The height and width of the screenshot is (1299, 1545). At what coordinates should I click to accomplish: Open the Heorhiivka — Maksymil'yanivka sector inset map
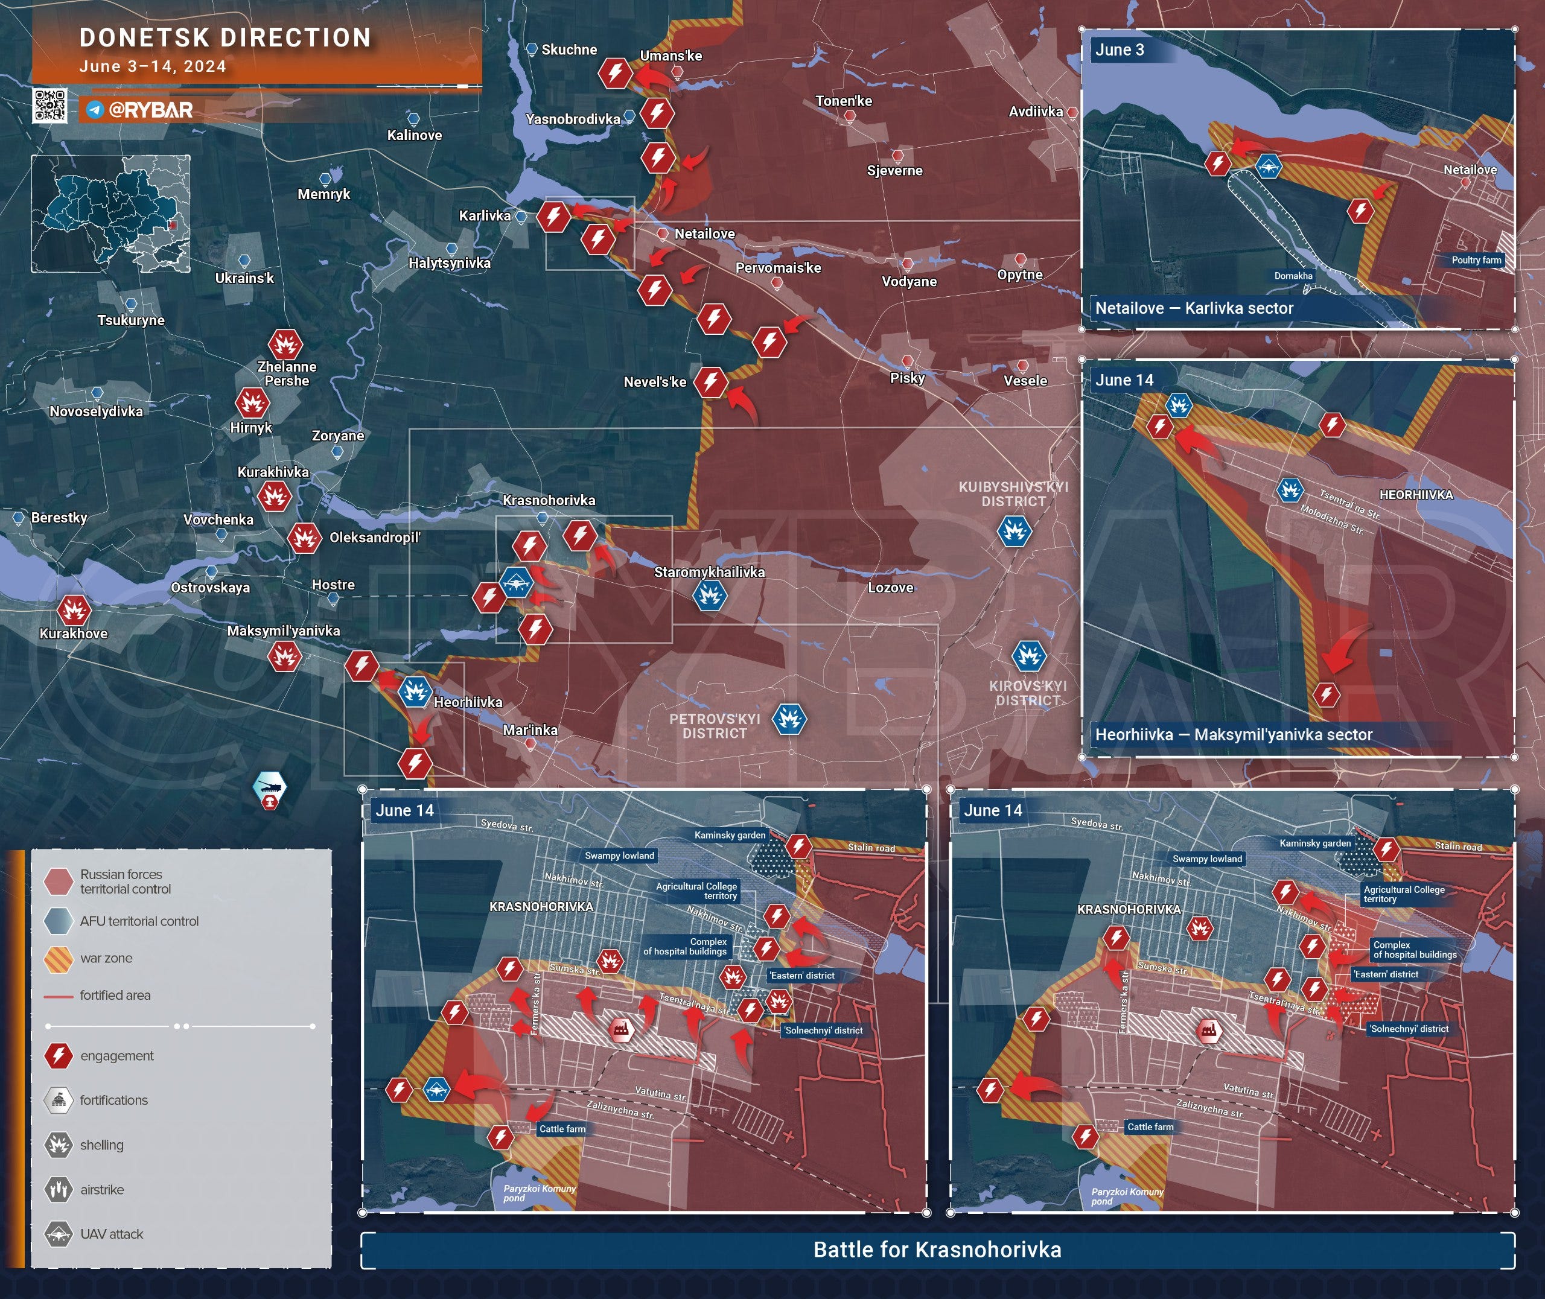click(x=1298, y=558)
